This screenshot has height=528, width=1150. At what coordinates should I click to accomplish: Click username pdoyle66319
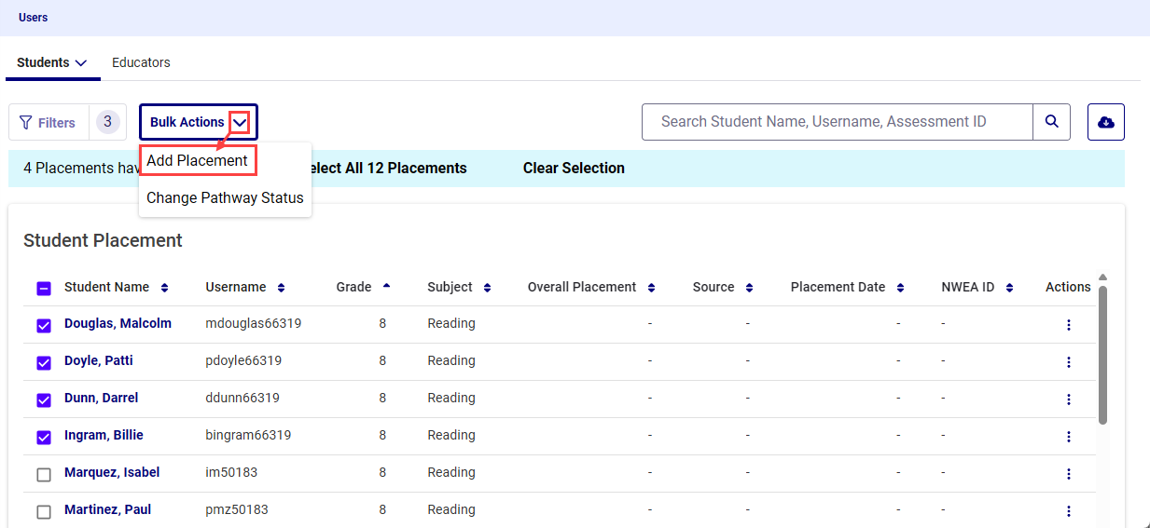click(x=243, y=360)
